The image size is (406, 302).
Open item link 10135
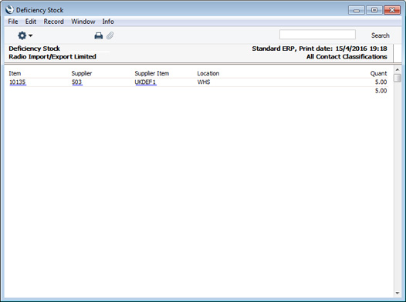point(18,82)
